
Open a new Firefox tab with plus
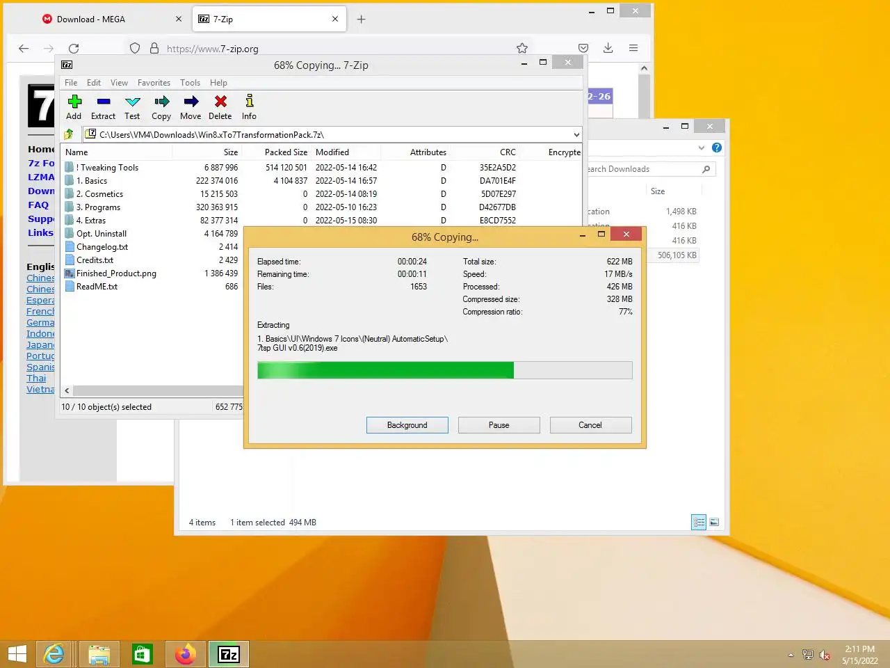pyautogui.click(x=361, y=19)
